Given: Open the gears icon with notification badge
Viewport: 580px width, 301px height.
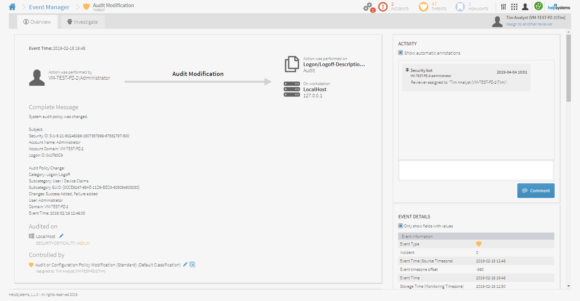Looking at the screenshot, I should pos(368,7).
